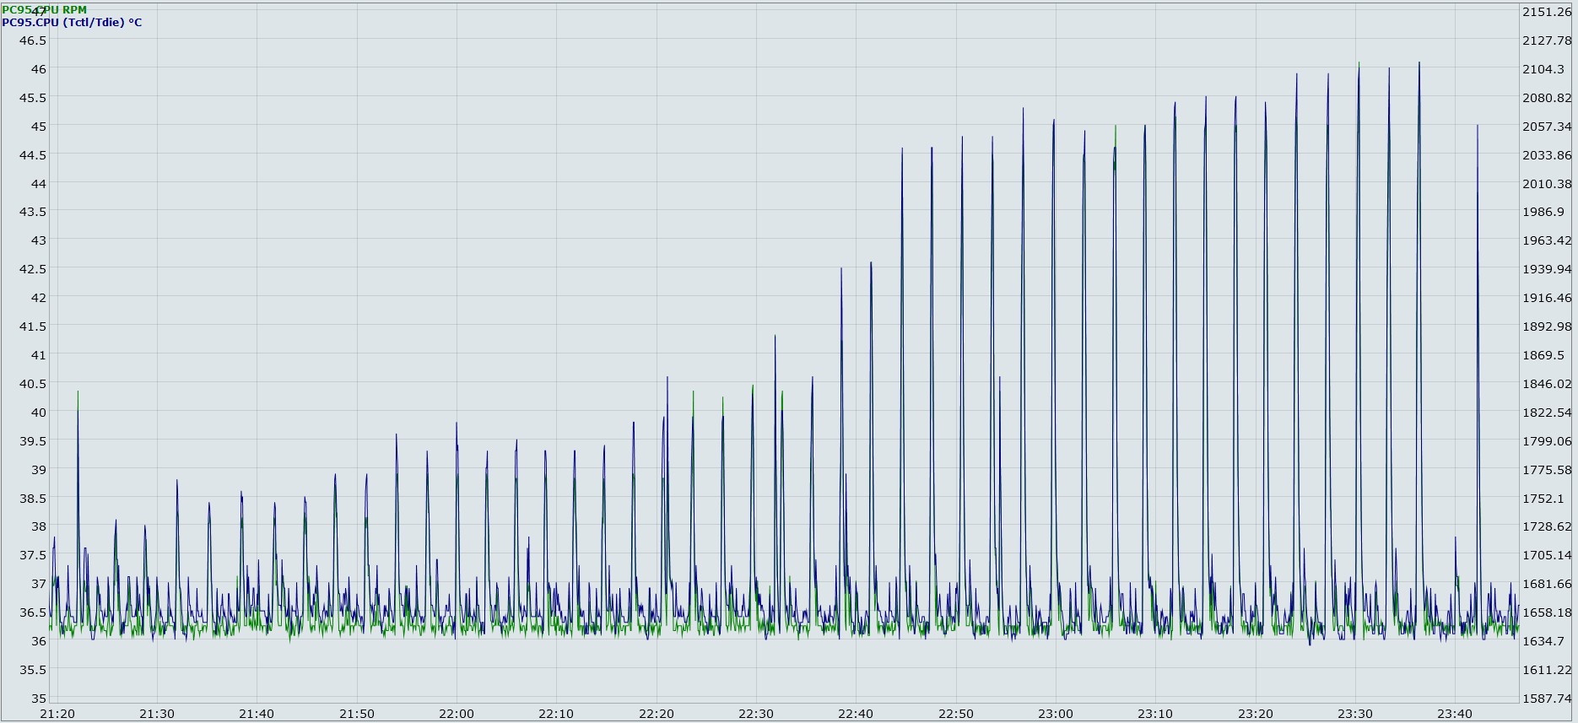This screenshot has width=1578, height=723.
Task: Select the 1587.74 RPM axis value
Action: pos(1547,699)
